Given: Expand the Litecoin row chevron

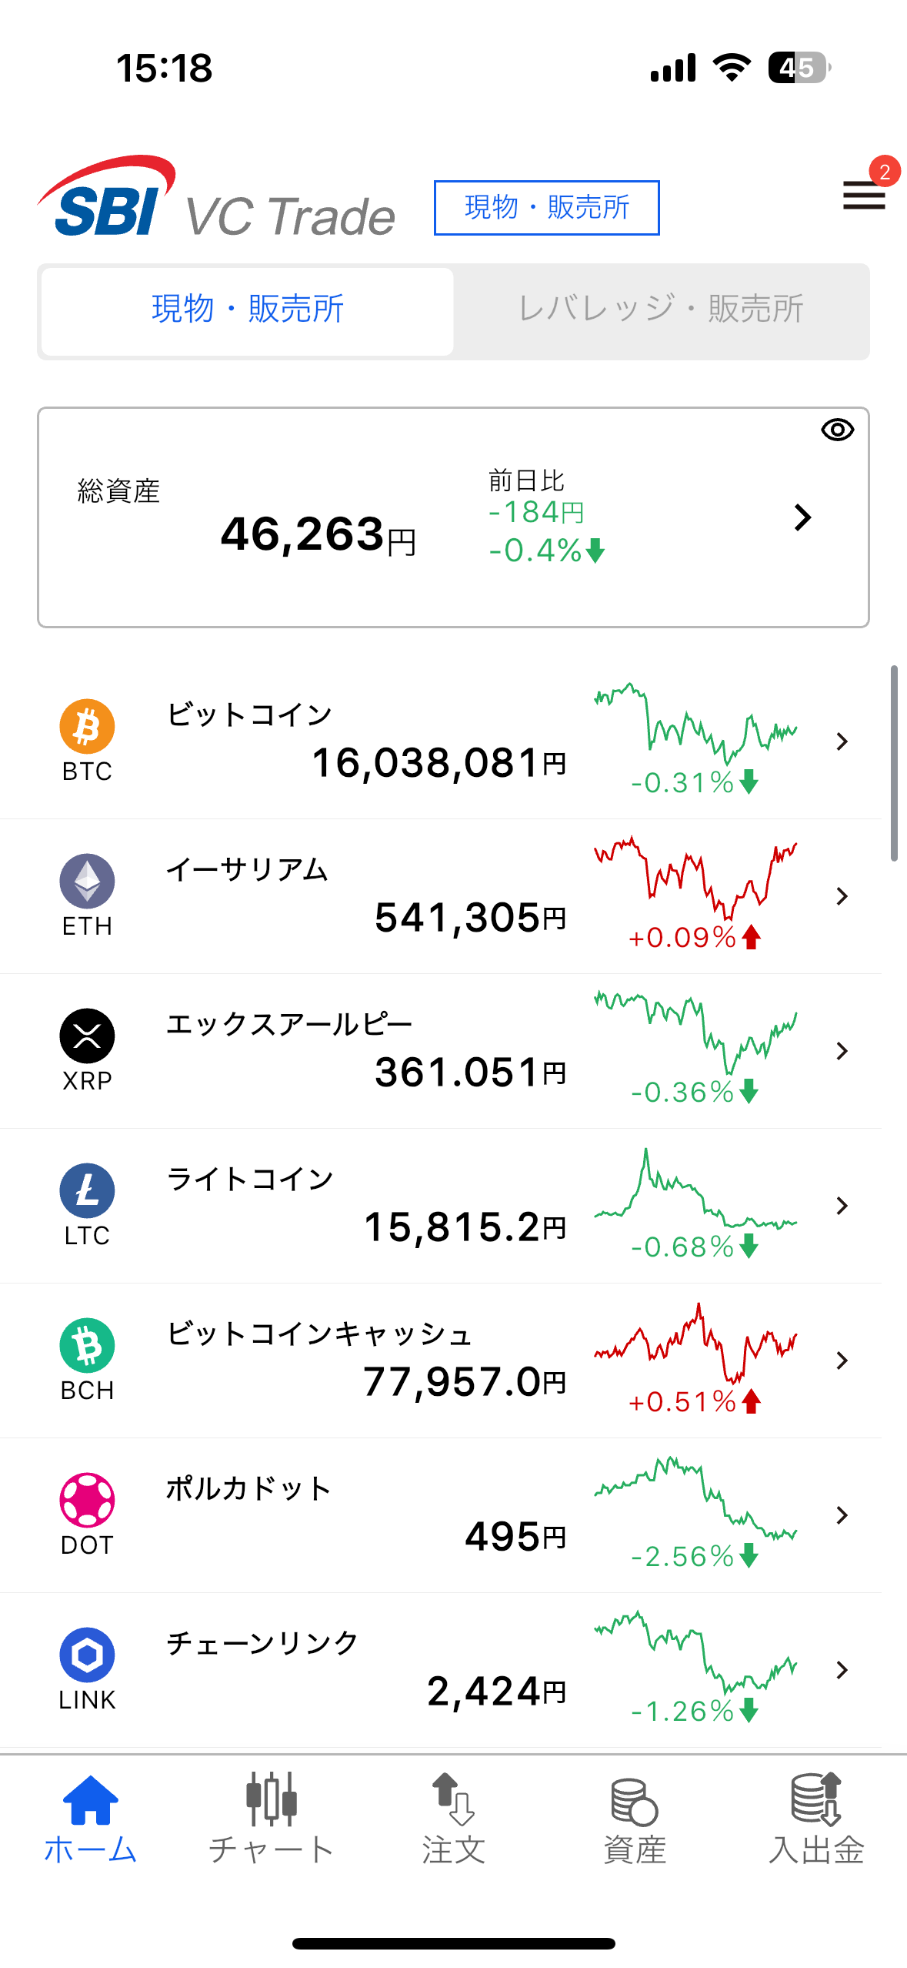Looking at the screenshot, I should point(842,1206).
